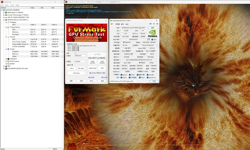This screenshot has width=250, height=150.
Task: Toggle the fullscreen checkbox in FurMark
Action: [75, 53]
